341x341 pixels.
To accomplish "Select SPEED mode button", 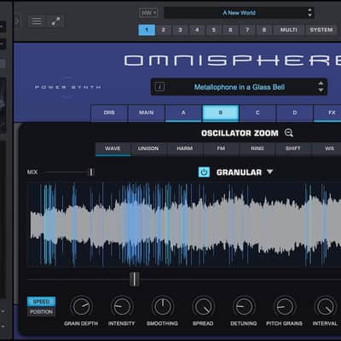I will [42, 302].
